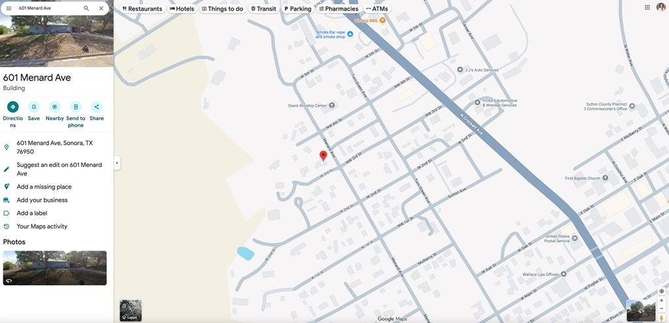Screen dimensions: 669x323
Task: Collapse the side panel arrow
Action: [x=117, y=162]
